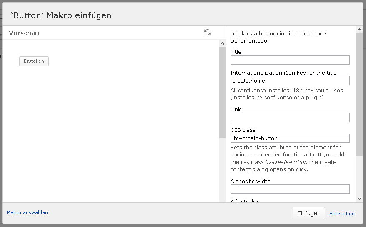Focus the 'A specific width' input field
366x227 pixels.
(x=290, y=189)
